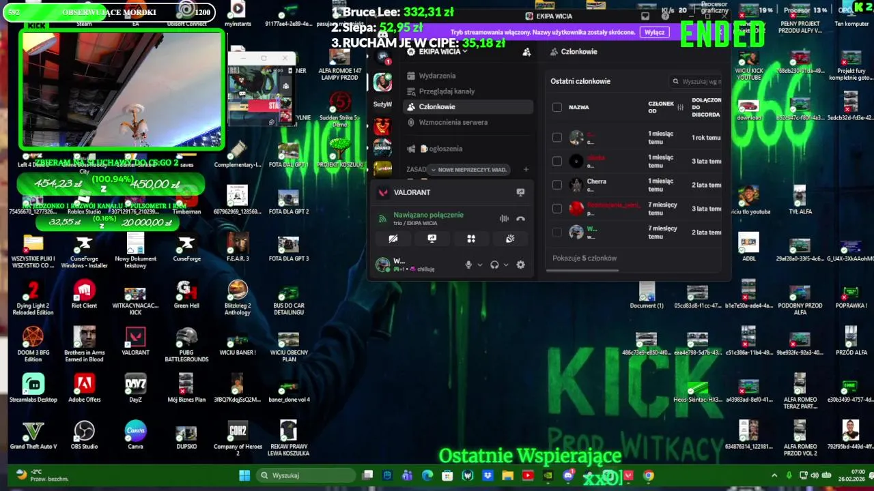874x491 pixels.
Task: Open Google Chrome from the taskbar
Action: 648,475
